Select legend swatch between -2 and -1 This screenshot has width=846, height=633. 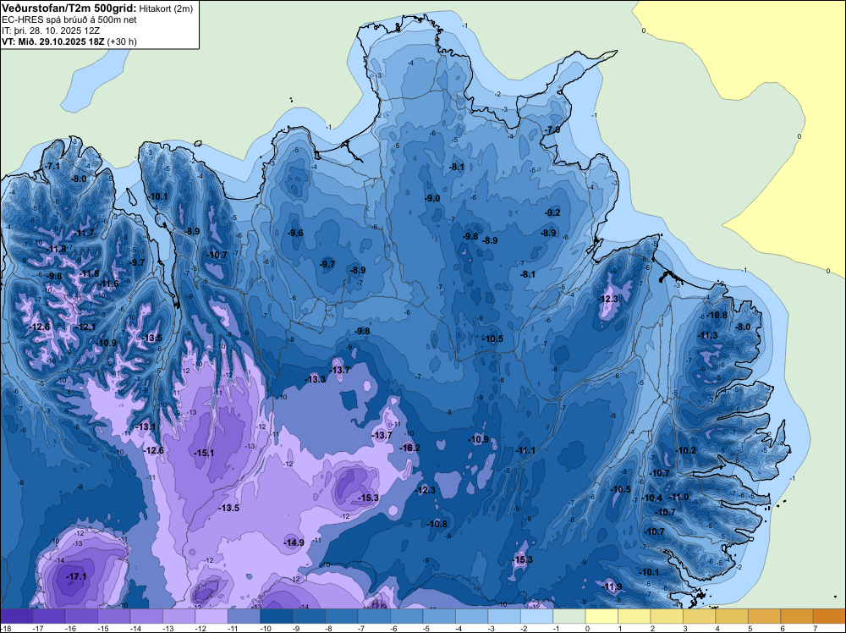[x=537, y=616]
